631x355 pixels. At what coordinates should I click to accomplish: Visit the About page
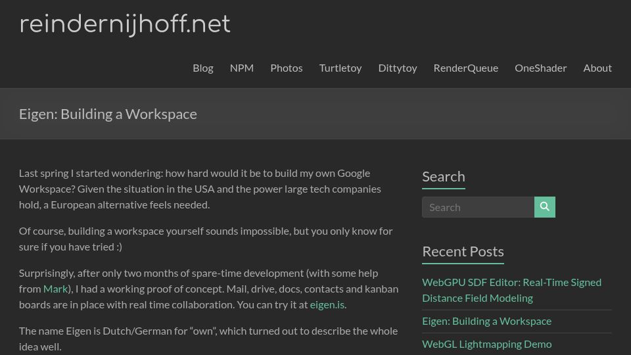[x=597, y=68]
